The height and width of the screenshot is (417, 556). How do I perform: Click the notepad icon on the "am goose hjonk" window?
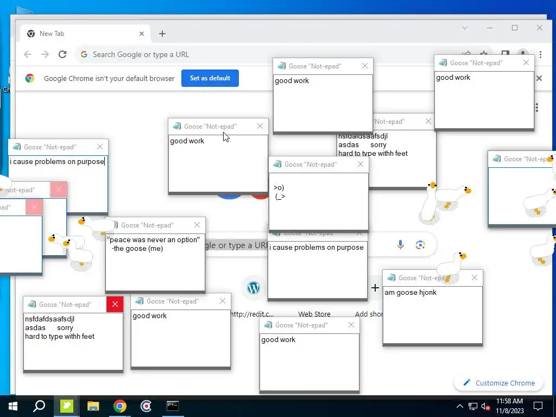coord(391,277)
